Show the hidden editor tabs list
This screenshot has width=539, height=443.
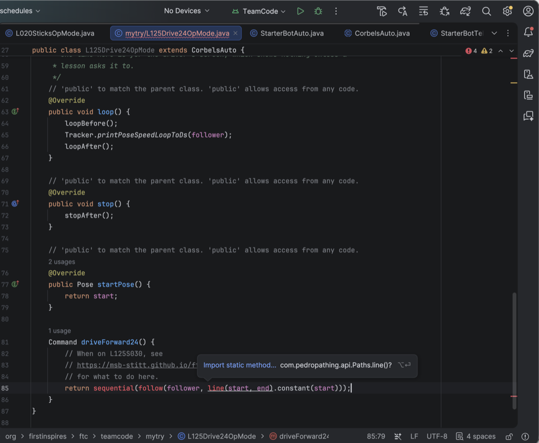click(494, 33)
